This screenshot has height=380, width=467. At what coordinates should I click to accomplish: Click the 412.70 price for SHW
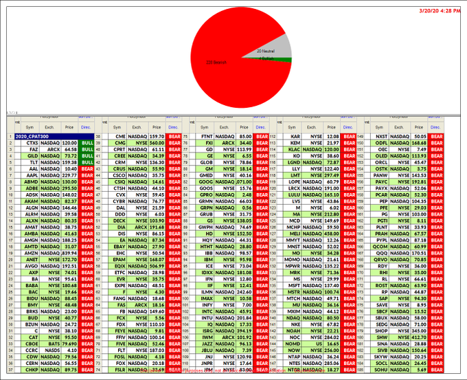(419, 337)
